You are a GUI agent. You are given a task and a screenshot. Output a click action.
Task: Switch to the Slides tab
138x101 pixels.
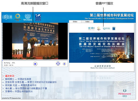point(75,22)
